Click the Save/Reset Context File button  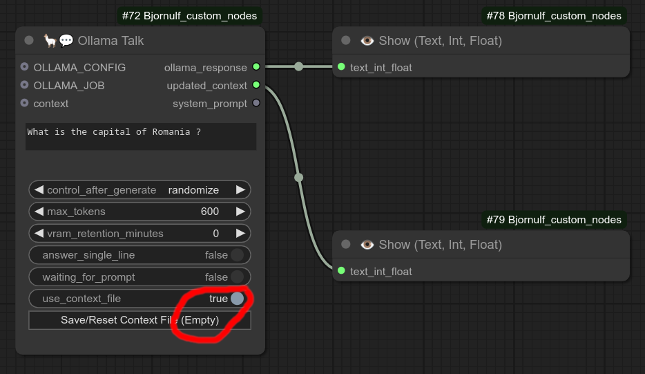coord(139,320)
